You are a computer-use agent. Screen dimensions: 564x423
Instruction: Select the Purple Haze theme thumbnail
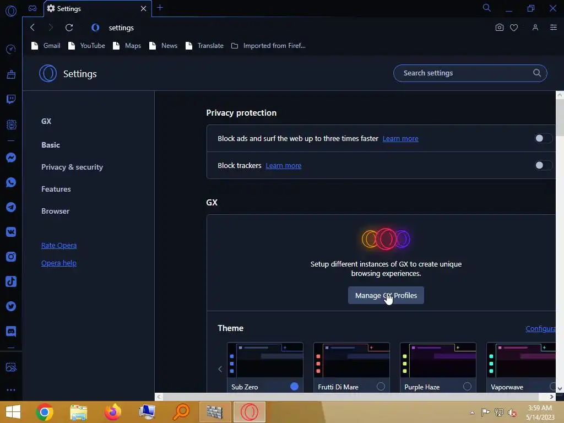[438, 360]
